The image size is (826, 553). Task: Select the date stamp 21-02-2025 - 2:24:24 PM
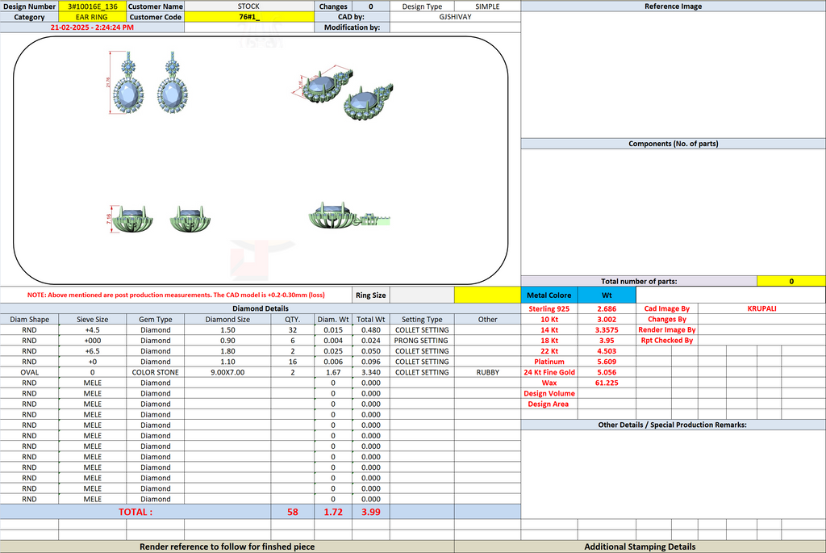pyautogui.click(x=92, y=27)
